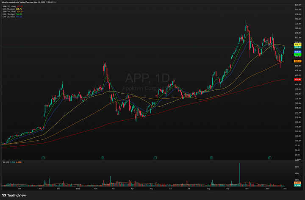The image size is (305, 200).
Task: Click the 2025 label on time axis
Action: coord(78,189)
